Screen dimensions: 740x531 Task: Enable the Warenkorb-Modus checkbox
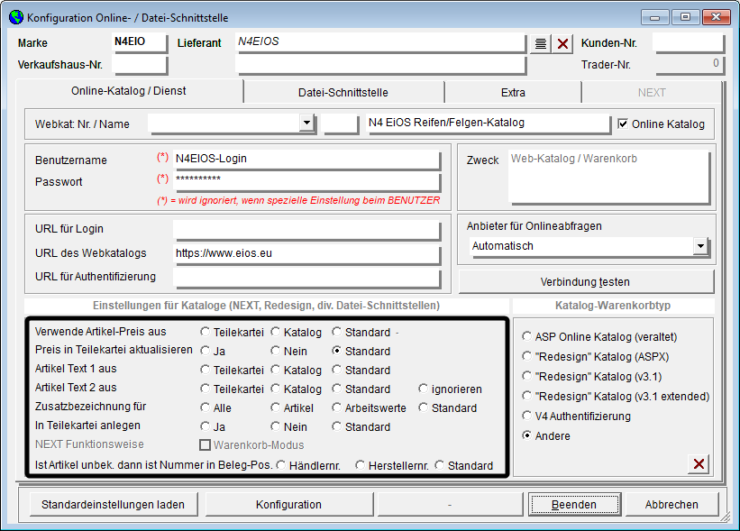(x=205, y=445)
